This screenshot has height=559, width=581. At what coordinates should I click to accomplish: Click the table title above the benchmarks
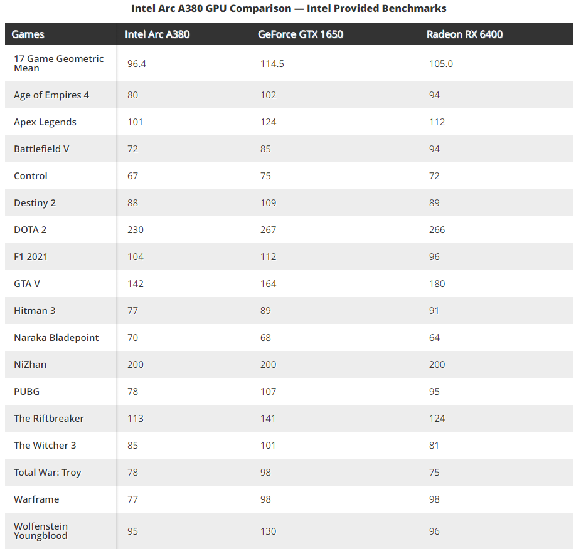pyautogui.click(x=289, y=8)
